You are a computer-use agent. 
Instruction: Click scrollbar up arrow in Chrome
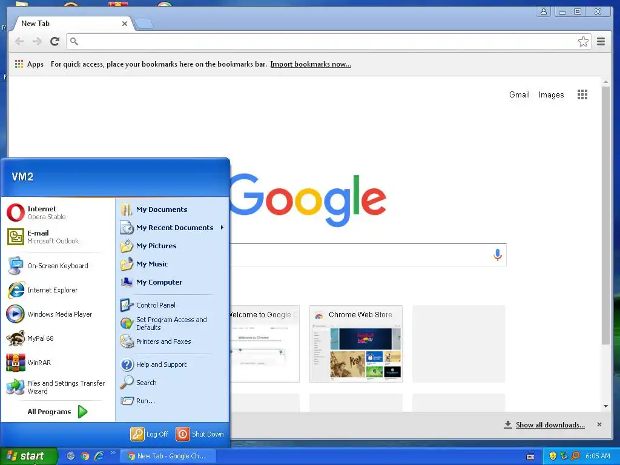tap(605, 82)
